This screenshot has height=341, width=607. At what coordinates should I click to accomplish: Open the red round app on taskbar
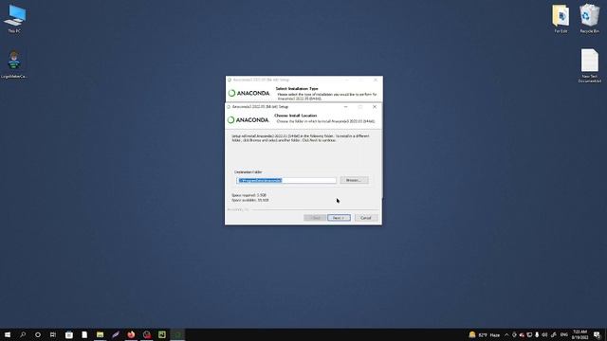[147, 334]
